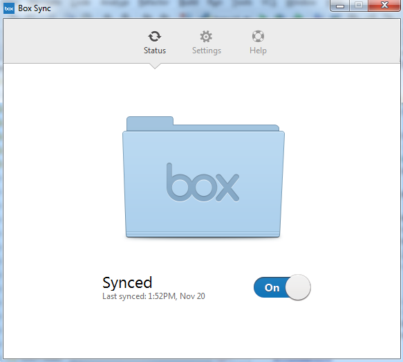
Task: Switch to the Settings tab
Action: [207, 43]
